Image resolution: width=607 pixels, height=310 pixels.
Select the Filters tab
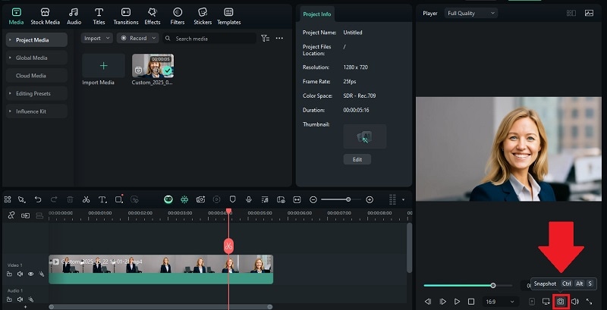[x=178, y=17]
